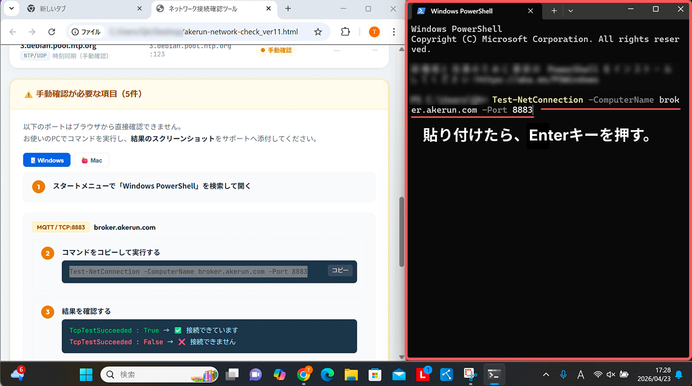This screenshot has height=386, width=692.
Task: Click the taskbar 検索 search box
Action: [159, 375]
